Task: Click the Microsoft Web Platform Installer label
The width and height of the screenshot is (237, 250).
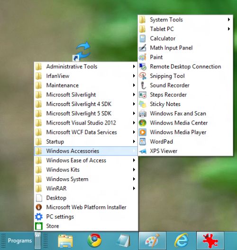Action: [86, 207]
